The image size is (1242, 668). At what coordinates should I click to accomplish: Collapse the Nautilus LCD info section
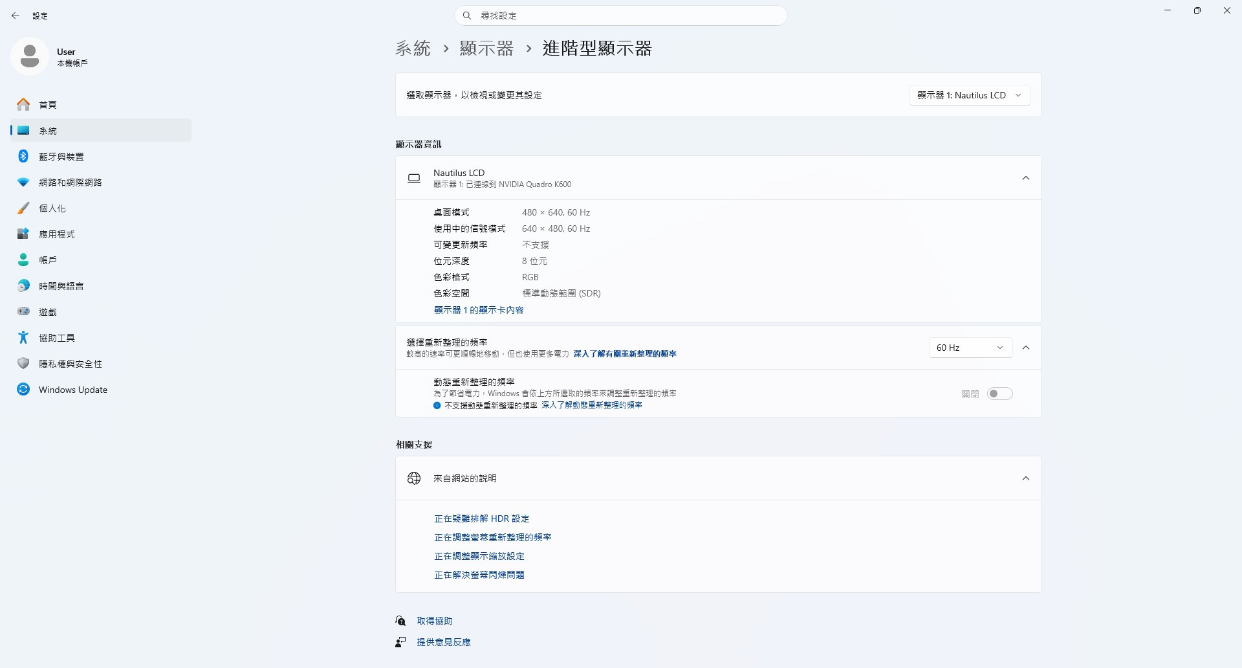[x=1026, y=178]
